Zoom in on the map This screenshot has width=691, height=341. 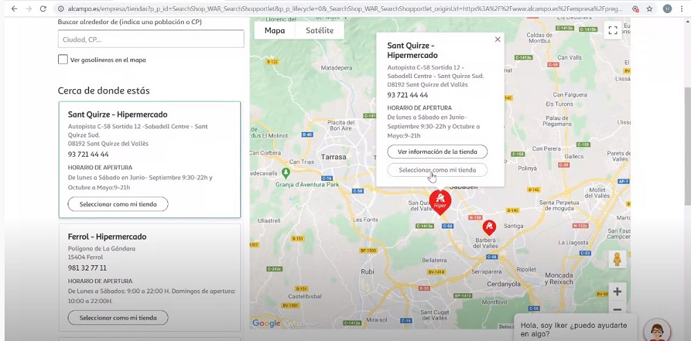[x=617, y=292]
